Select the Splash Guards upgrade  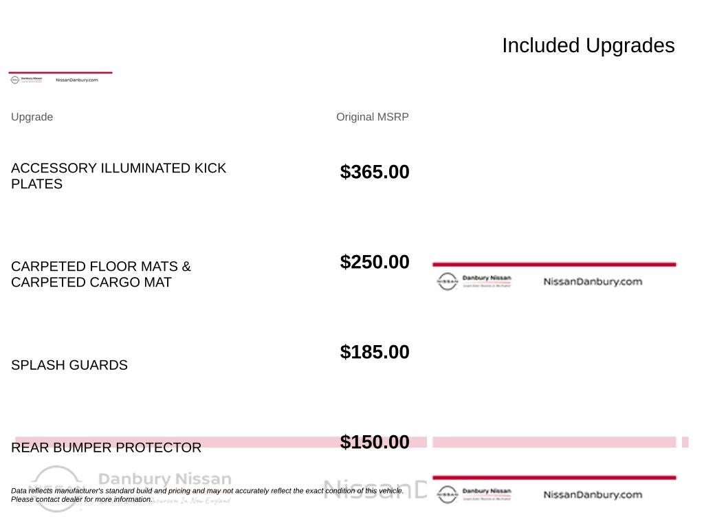pos(69,365)
